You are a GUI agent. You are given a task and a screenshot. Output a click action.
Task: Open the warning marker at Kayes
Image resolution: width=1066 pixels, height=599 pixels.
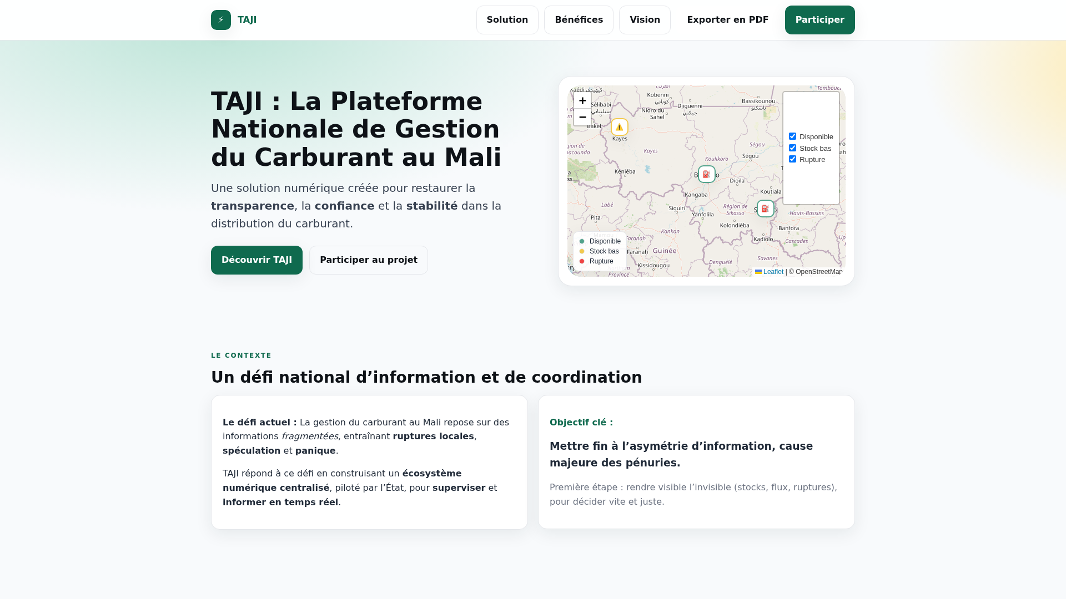pos(620,127)
